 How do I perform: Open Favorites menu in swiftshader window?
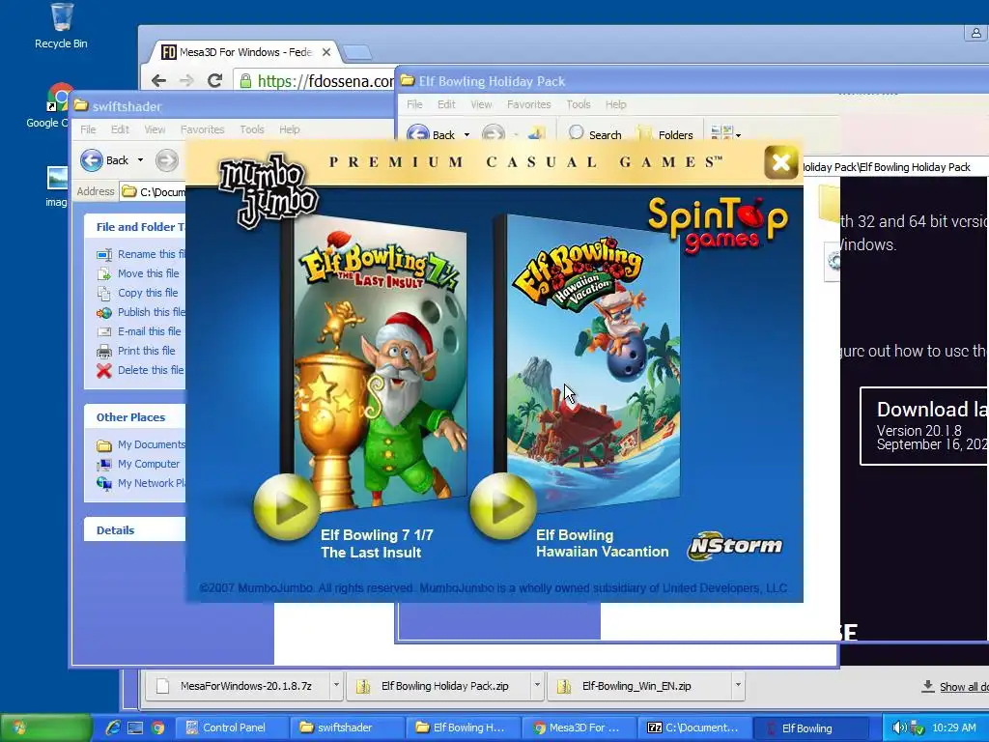203,129
